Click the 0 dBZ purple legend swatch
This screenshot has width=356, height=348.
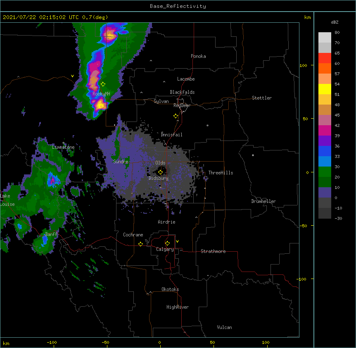coord(325,193)
